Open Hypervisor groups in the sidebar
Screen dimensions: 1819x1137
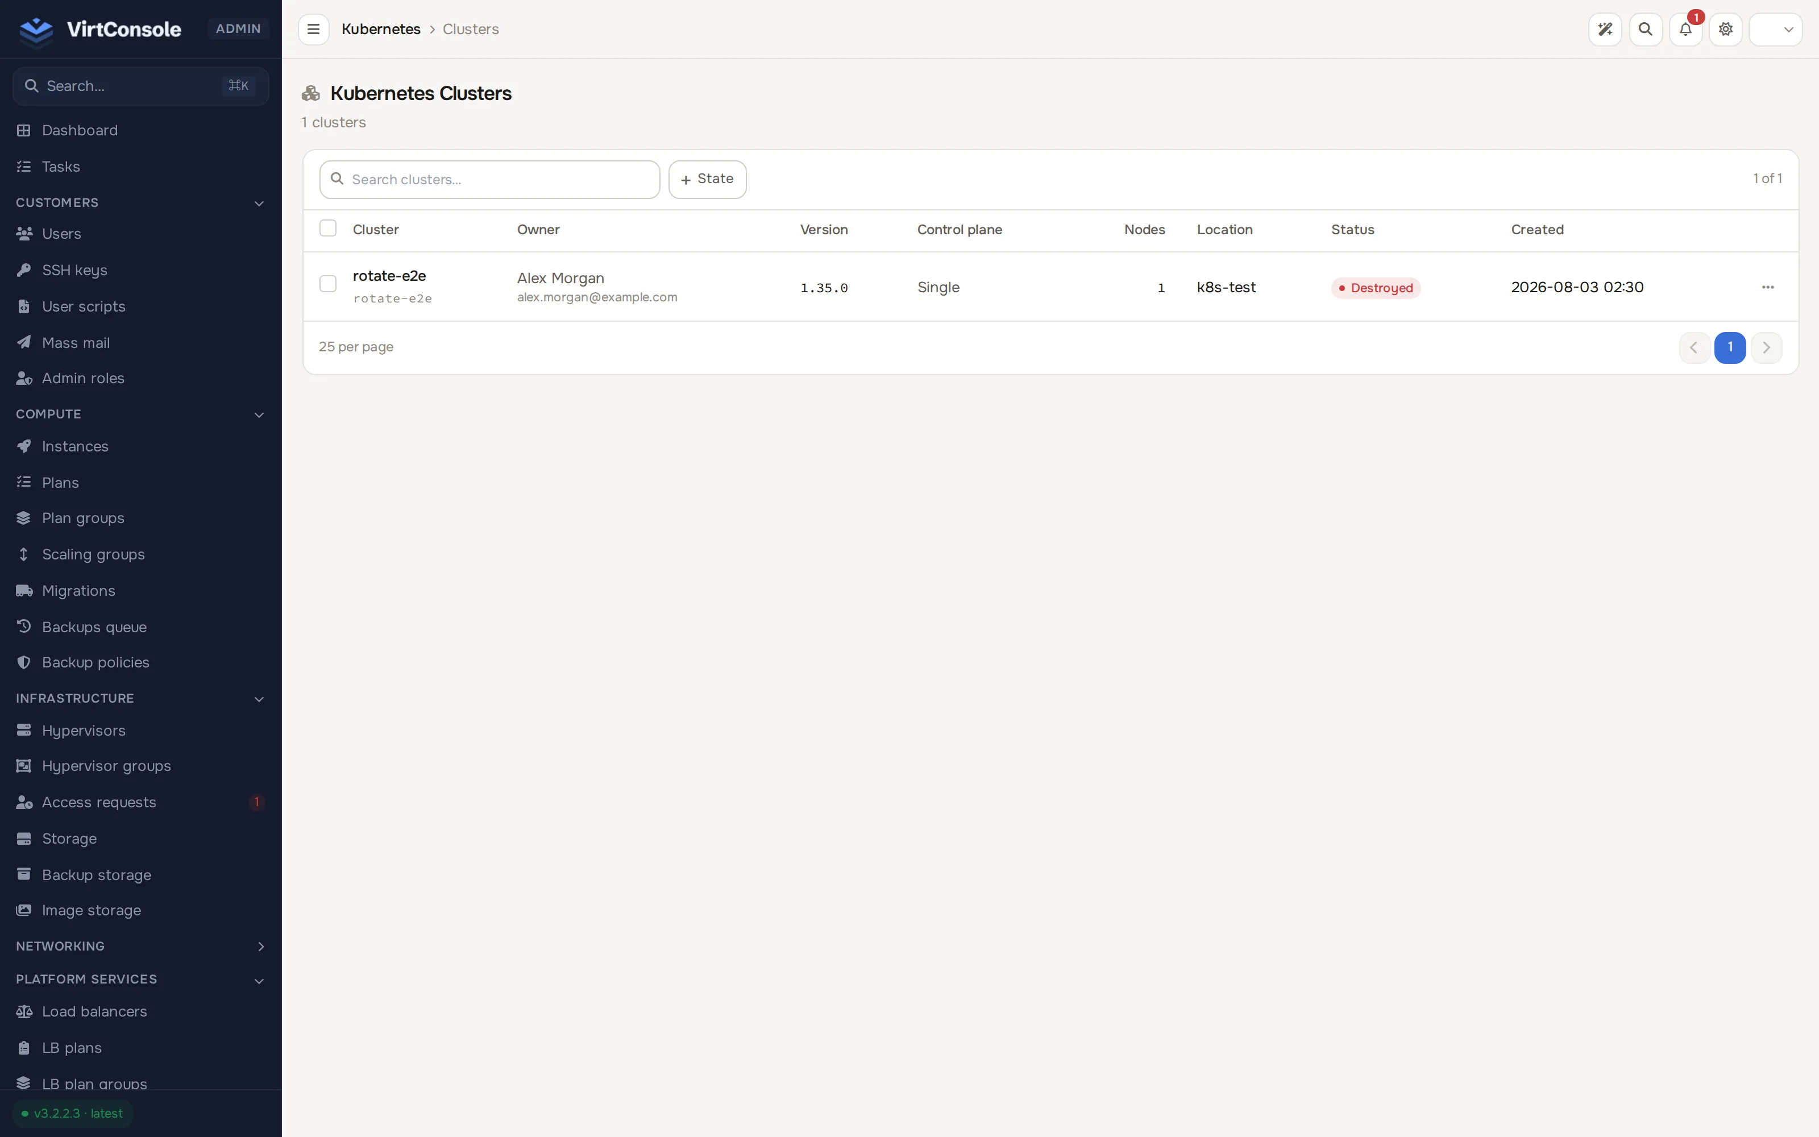click(140, 766)
